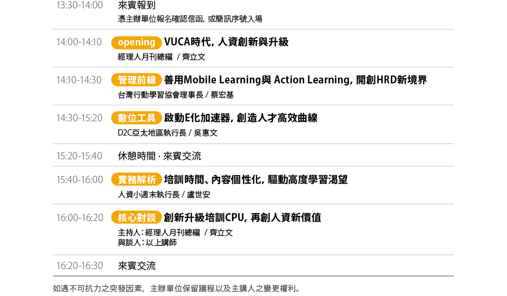Click the 16:20-16:30 來賓交流 entry
This screenshot has width=507, height=296.
136,266
